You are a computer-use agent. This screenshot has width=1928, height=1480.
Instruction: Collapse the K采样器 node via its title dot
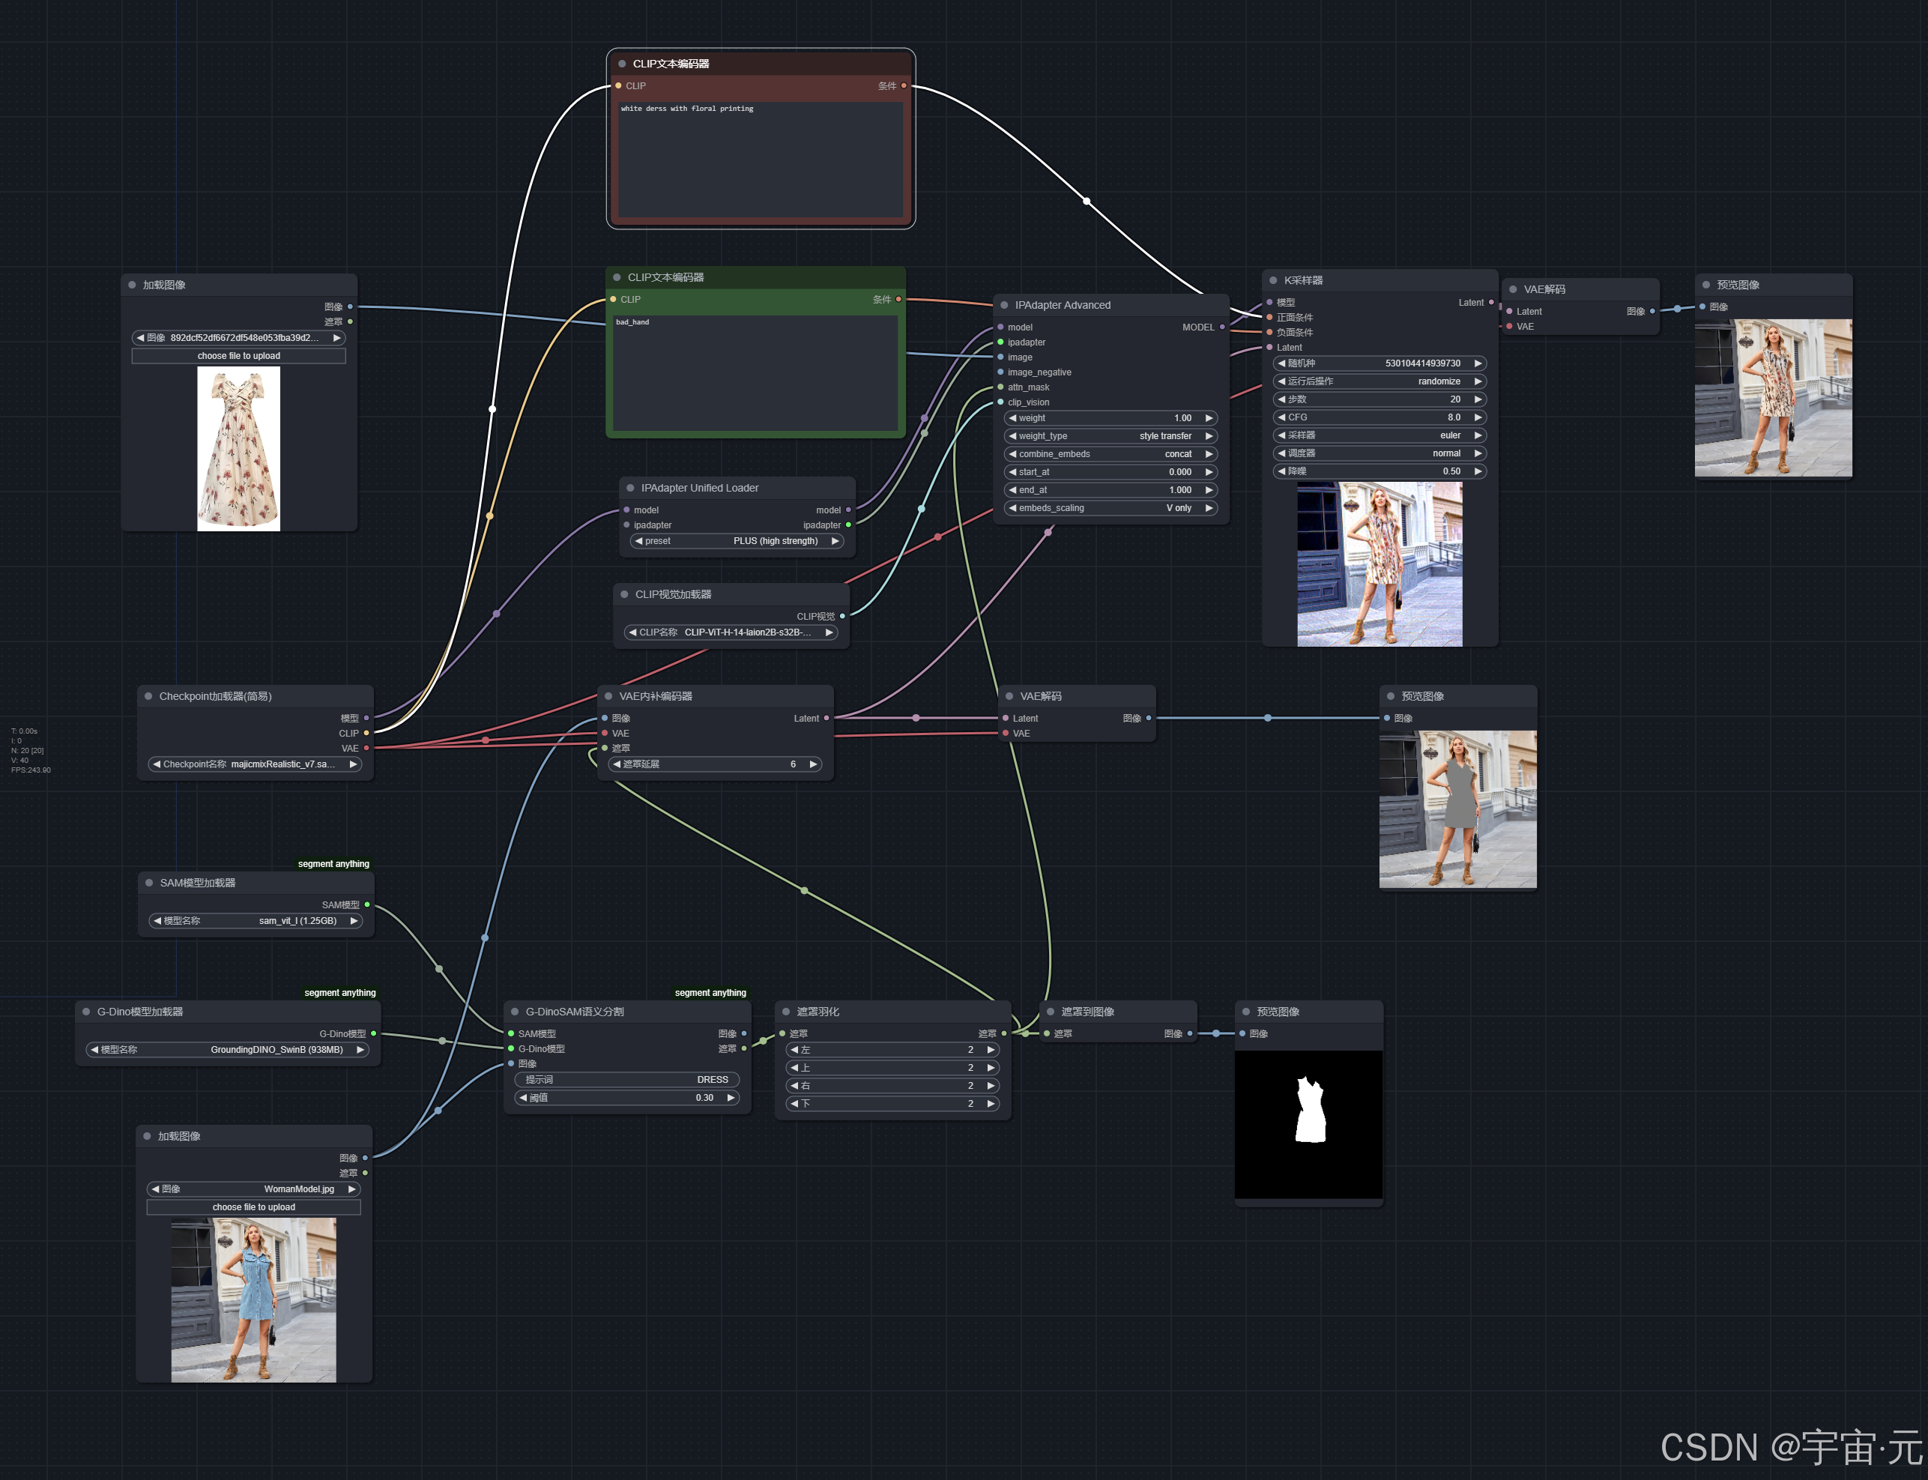pos(1272,280)
